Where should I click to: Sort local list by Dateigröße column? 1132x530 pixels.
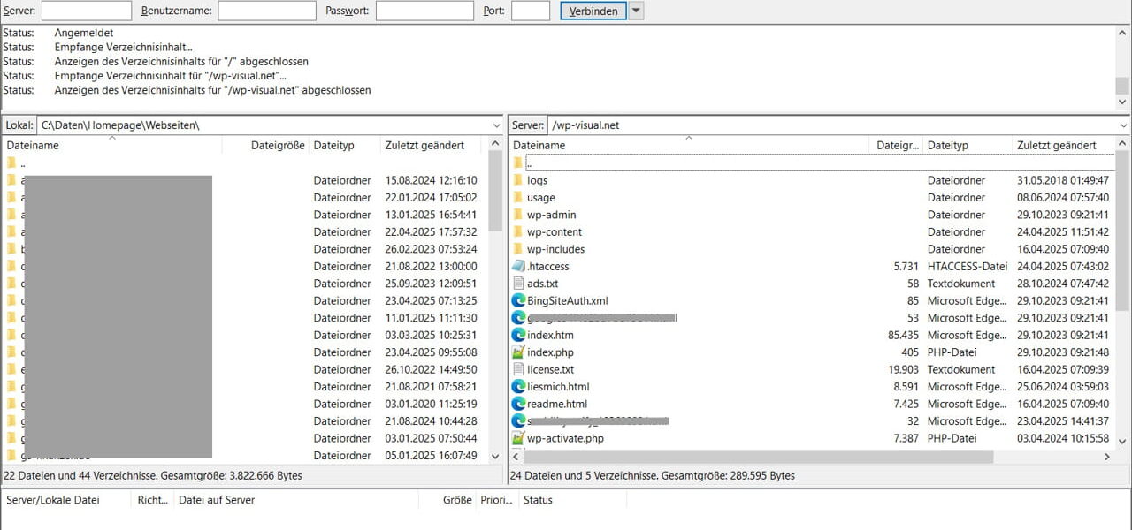coord(266,145)
